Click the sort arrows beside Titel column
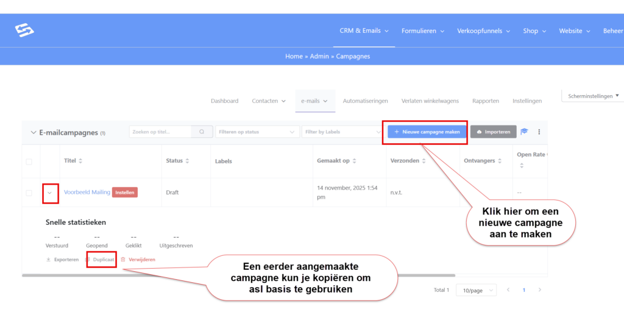Screen dimensions: 624x312 click(80, 161)
